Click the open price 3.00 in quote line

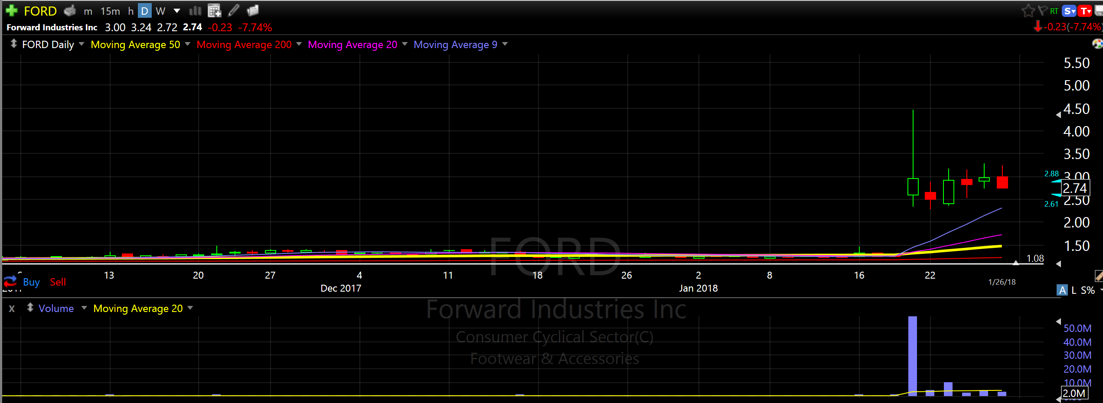click(115, 27)
